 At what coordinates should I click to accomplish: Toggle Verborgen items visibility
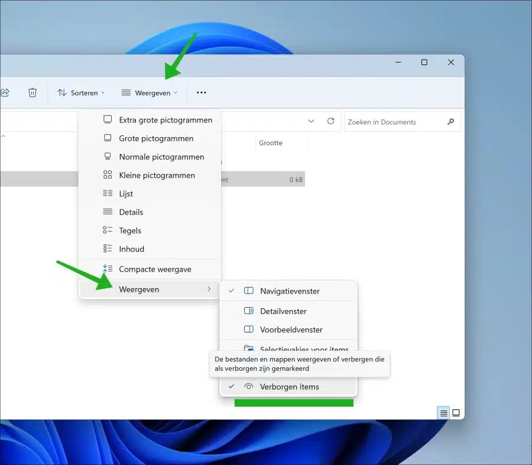click(x=288, y=386)
